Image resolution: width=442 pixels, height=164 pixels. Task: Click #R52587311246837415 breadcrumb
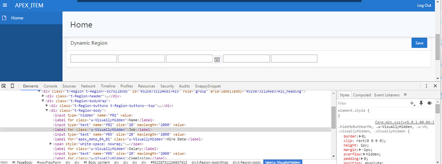[169, 162]
